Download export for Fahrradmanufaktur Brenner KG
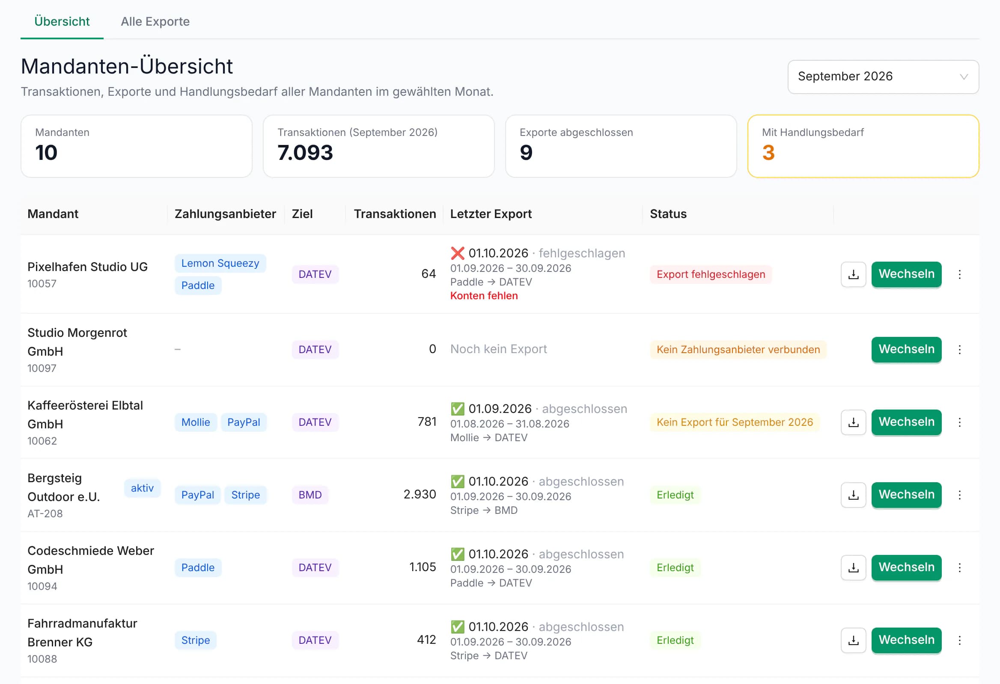Screen dimensions: 1000x684 click(x=853, y=640)
